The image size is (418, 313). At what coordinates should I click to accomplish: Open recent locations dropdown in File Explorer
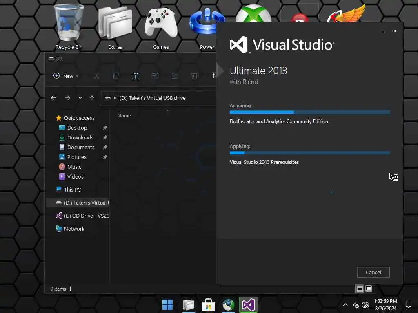(x=80, y=98)
